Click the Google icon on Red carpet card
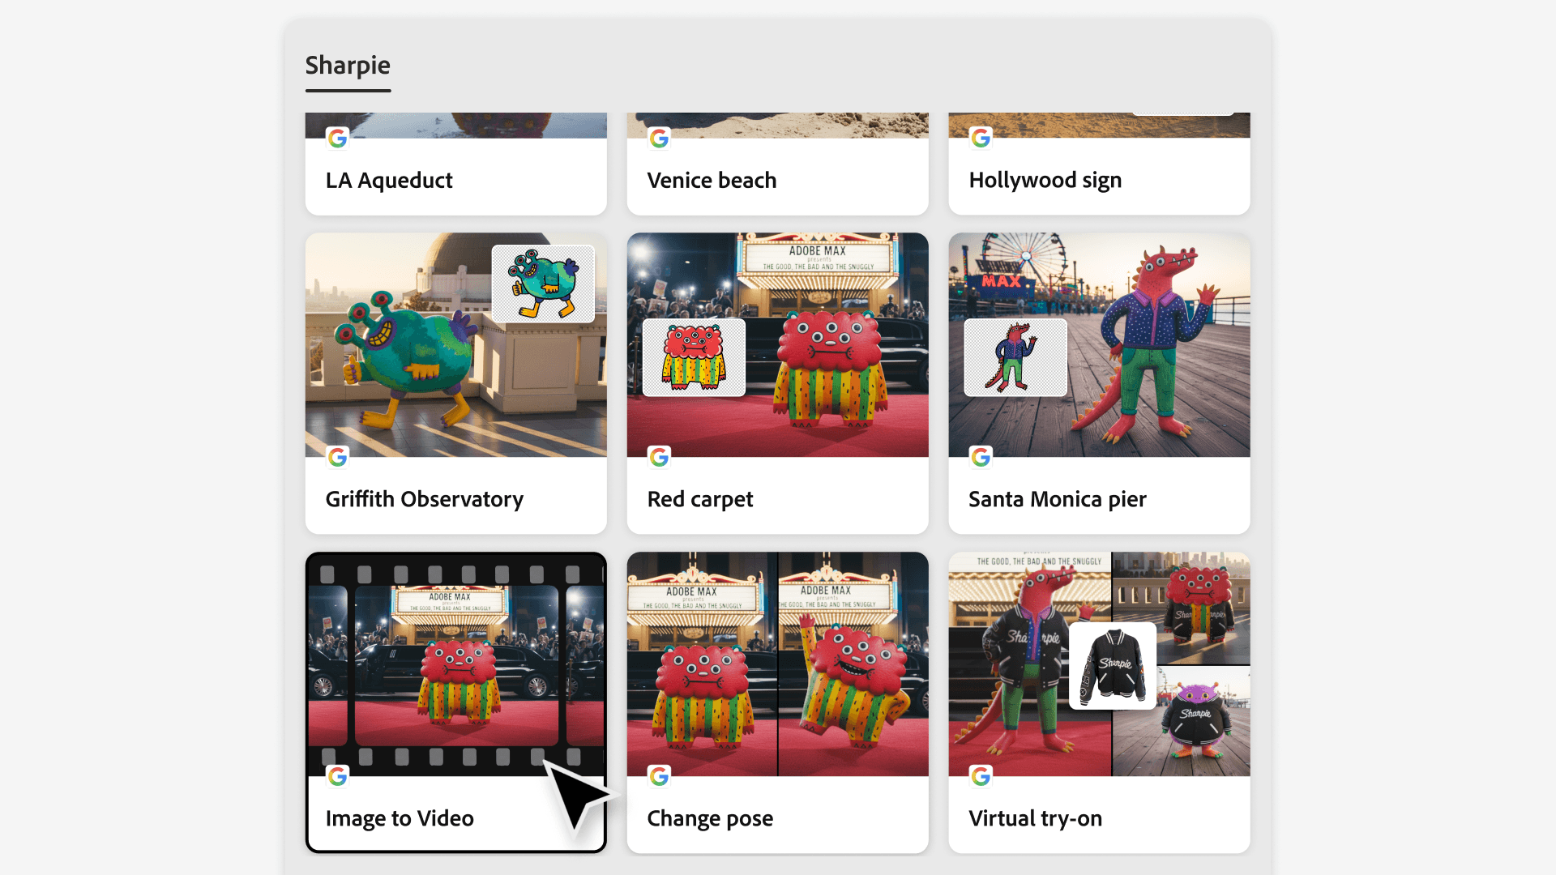 659,457
